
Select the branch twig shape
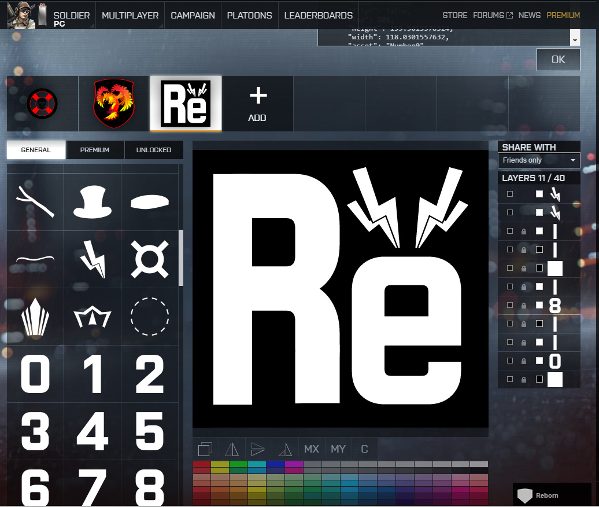[35, 201]
